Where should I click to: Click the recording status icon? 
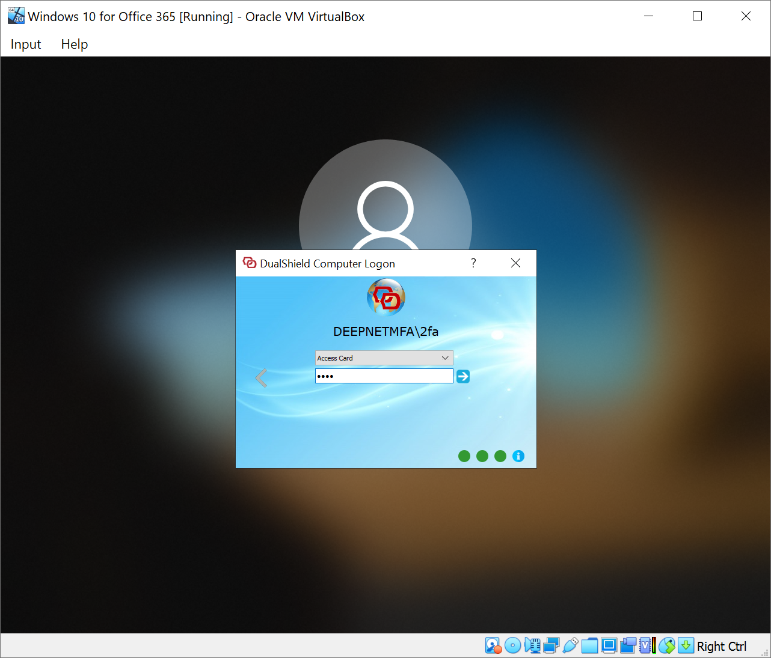pos(628,646)
